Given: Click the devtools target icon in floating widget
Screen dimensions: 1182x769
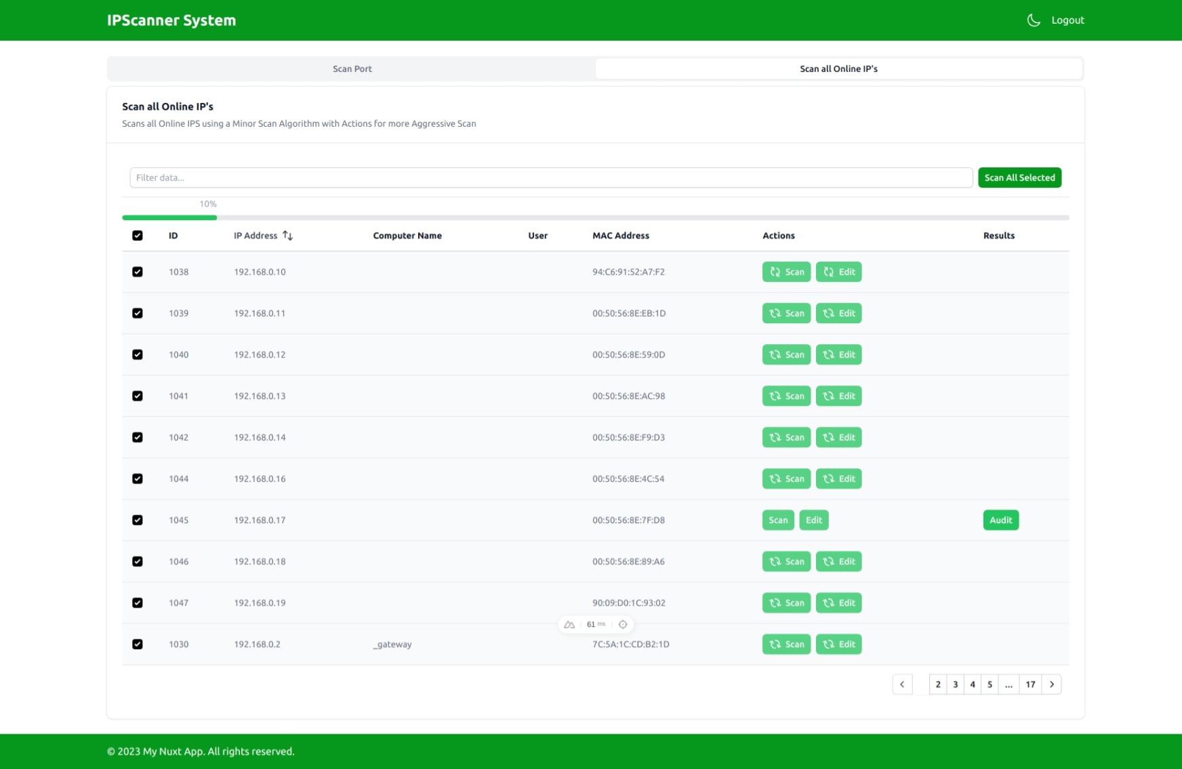Looking at the screenshot, I should pos(623,625).
